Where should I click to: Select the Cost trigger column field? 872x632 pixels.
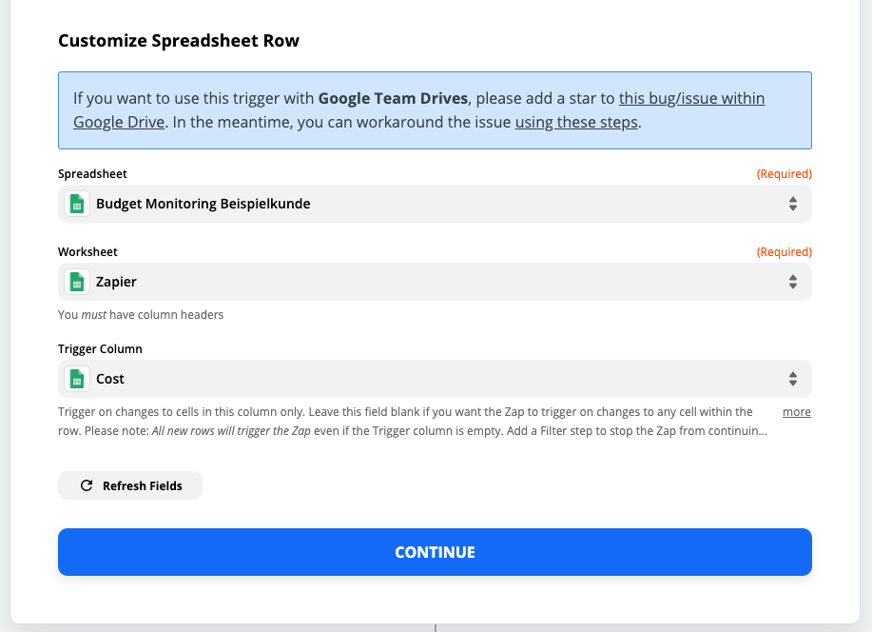tap(435, 379)
